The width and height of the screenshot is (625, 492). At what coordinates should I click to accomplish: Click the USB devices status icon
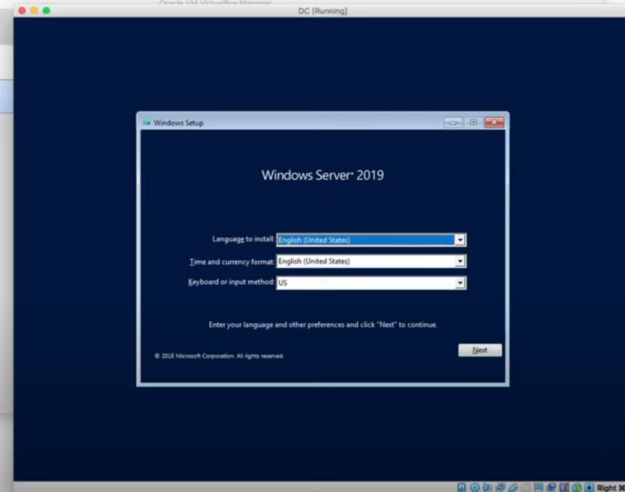[513, 487]
